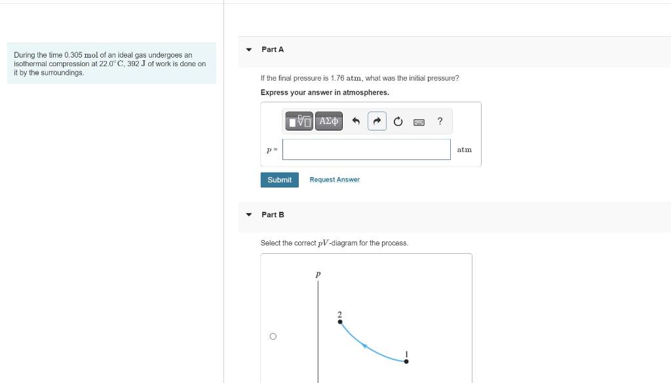The image size is (671, 383).
Task: Click point 1 on the pV-diagram
Action: click(x=406, y=361)
